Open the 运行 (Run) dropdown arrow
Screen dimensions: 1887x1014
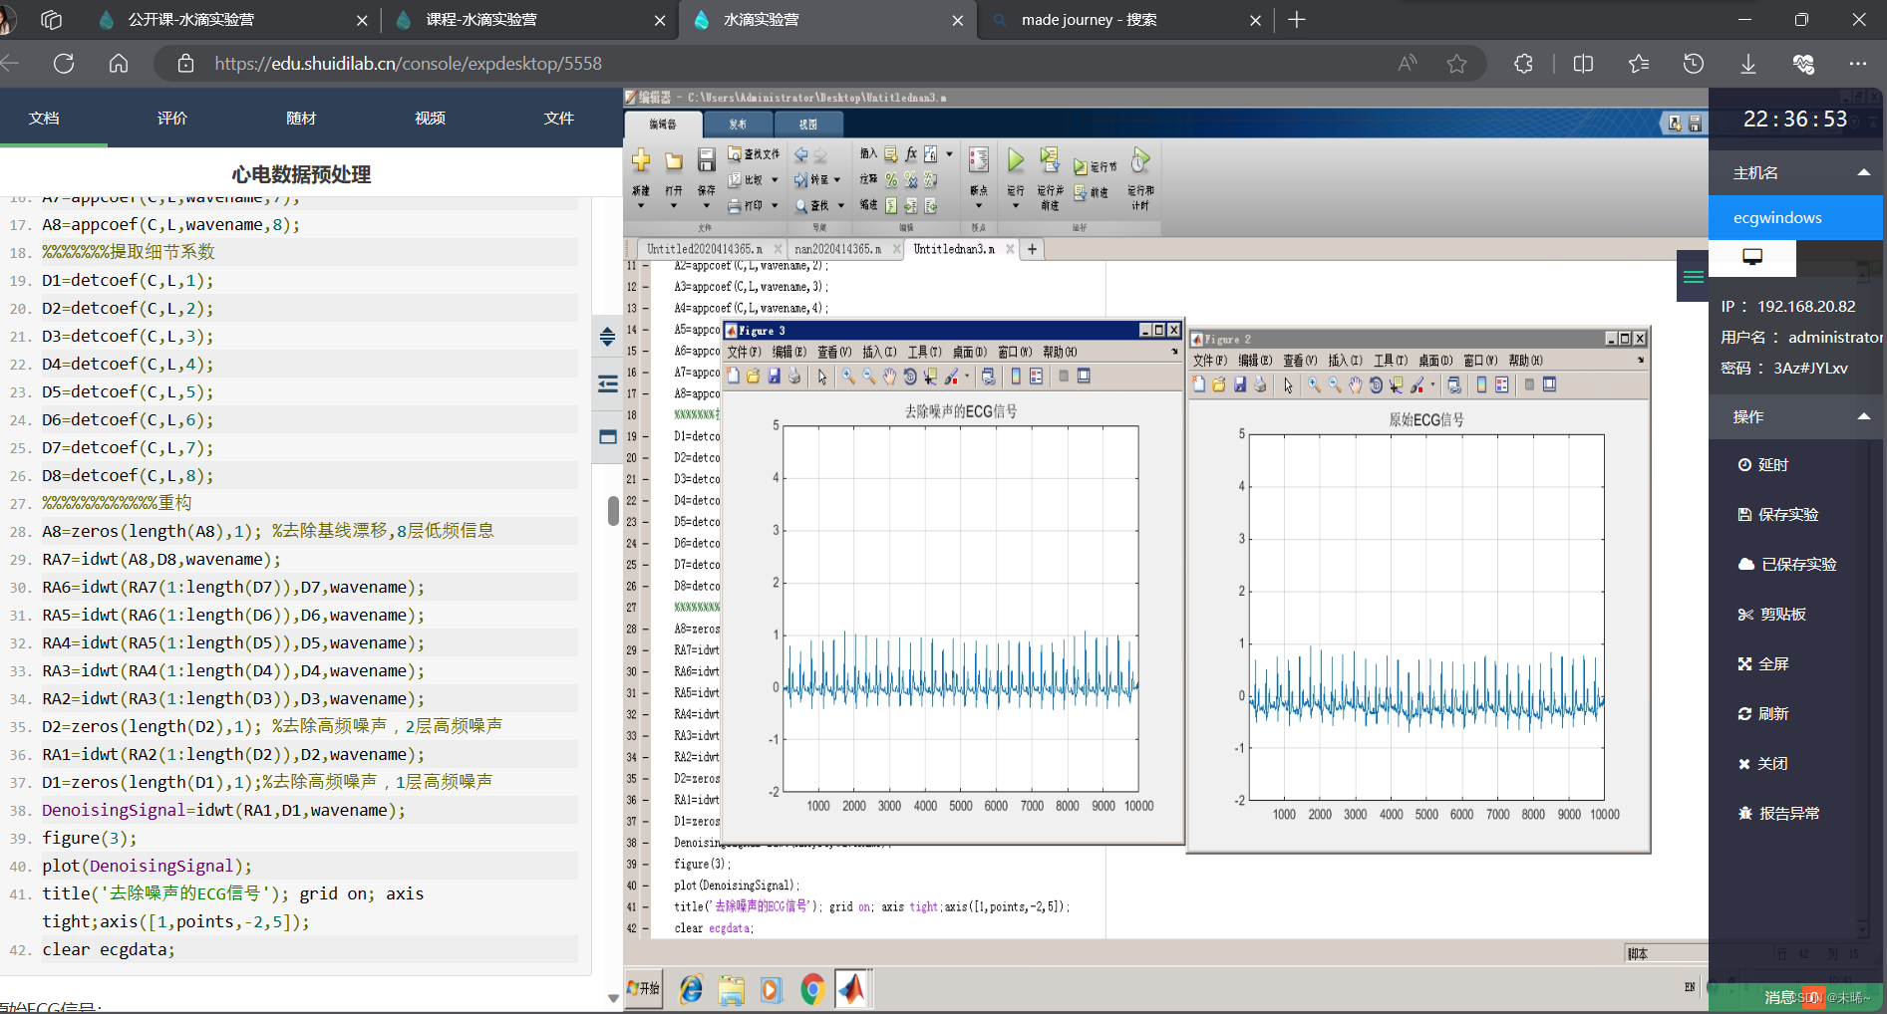coord(1015,206)
